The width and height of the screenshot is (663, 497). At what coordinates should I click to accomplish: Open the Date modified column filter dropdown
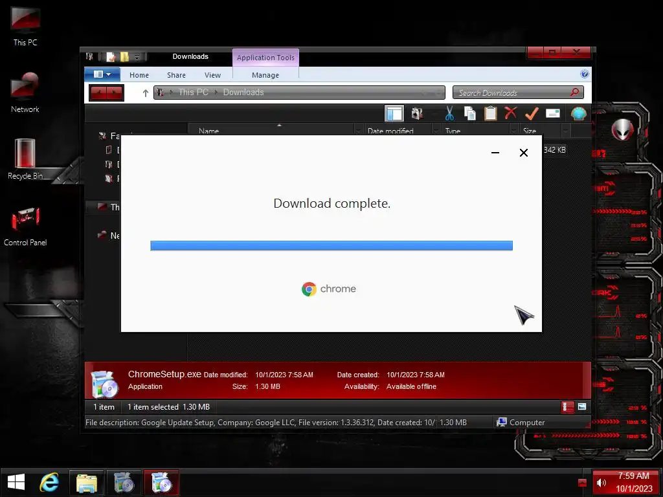436,131
